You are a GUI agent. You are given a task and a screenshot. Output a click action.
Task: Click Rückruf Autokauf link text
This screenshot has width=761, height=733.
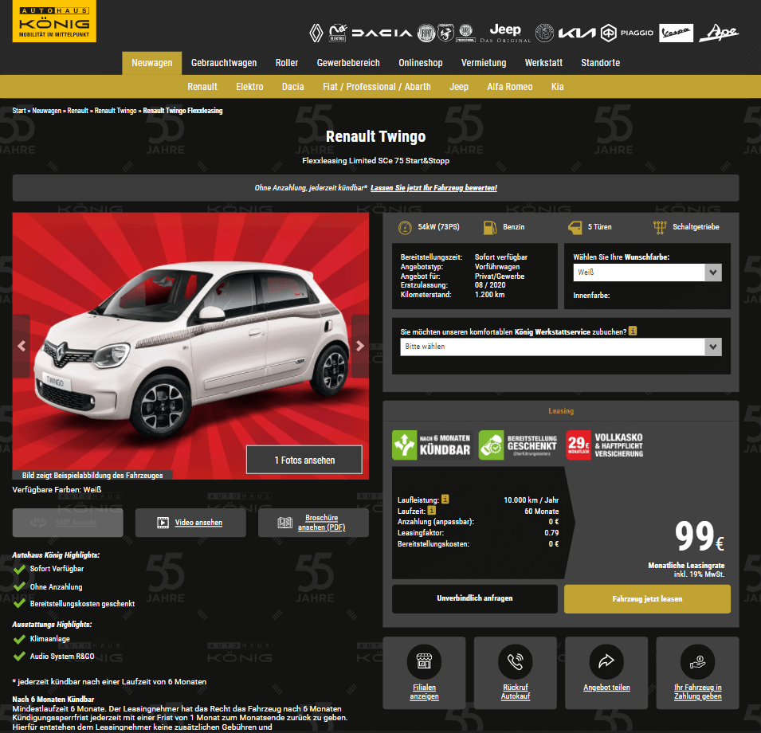click(516, 692)
